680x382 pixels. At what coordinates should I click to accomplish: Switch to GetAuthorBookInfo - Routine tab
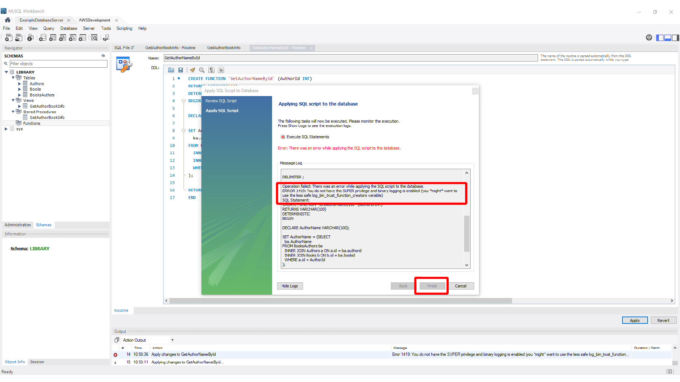pos(170,48)
